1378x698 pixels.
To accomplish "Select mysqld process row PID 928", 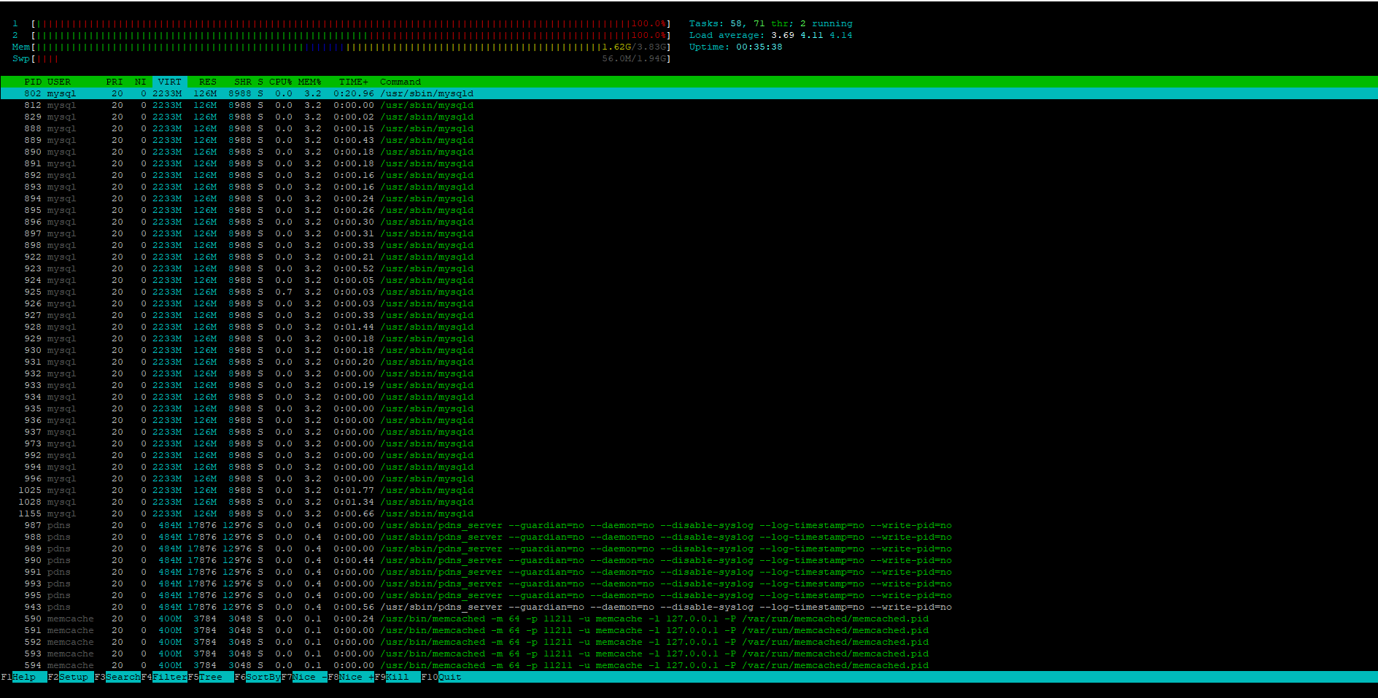I will coord(689,327).
